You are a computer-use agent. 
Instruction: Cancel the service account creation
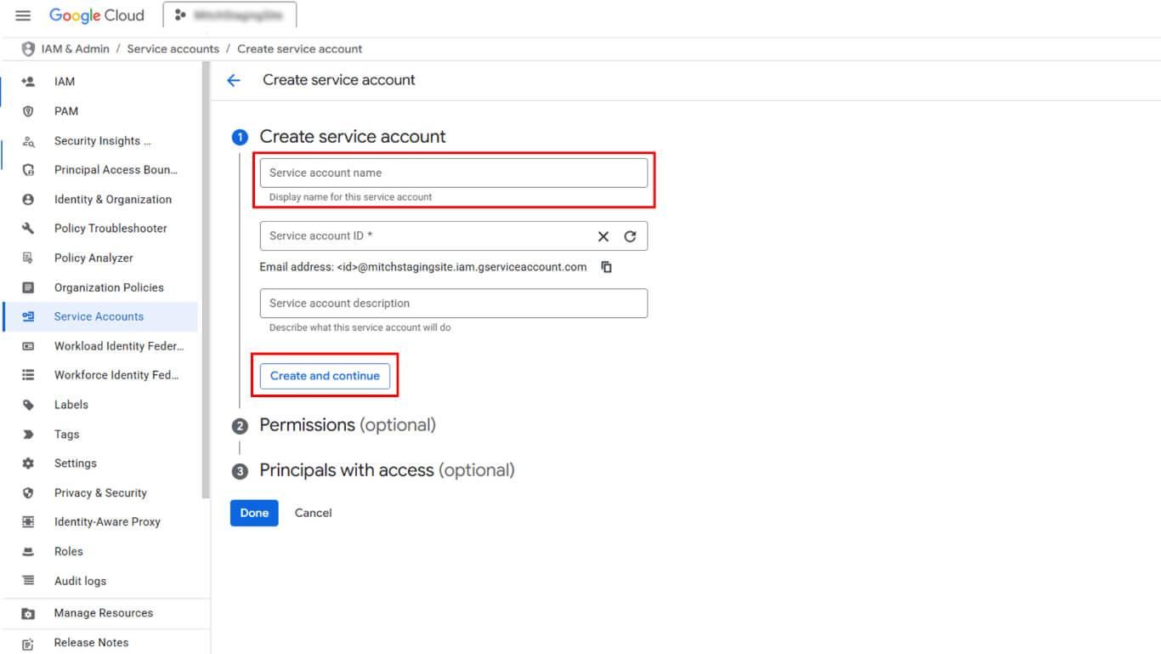coord(313,513)
